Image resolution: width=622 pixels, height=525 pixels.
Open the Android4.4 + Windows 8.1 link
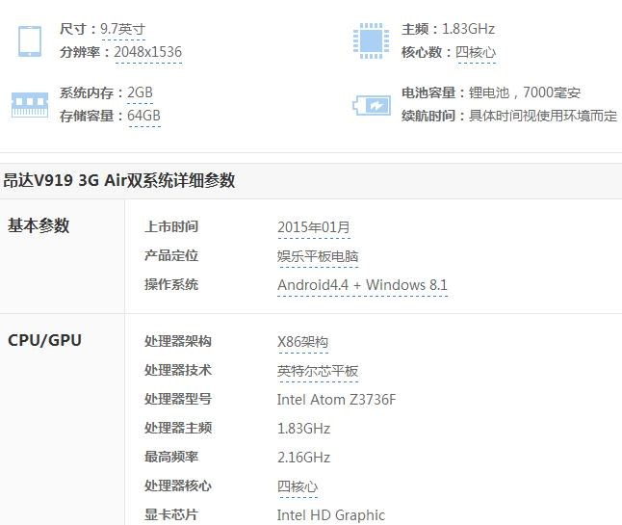(x=362, y=285)
